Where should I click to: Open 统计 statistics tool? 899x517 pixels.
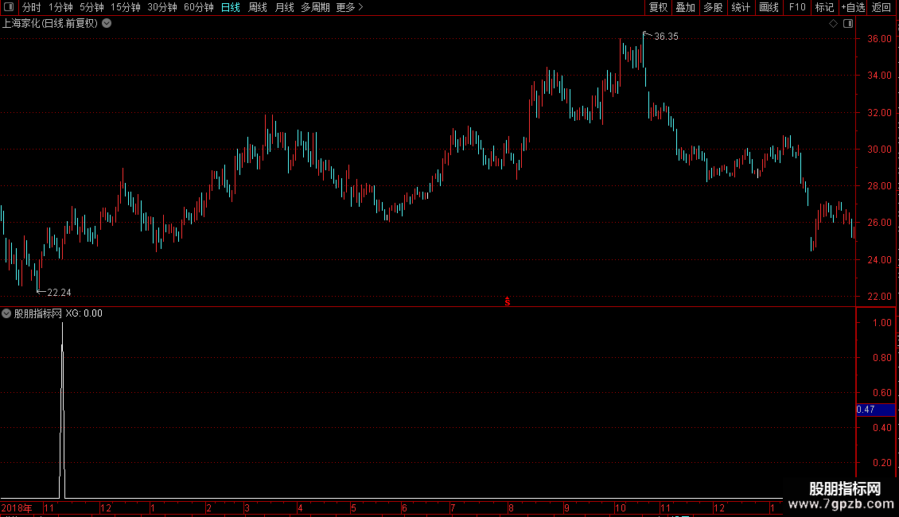(741, 7)
